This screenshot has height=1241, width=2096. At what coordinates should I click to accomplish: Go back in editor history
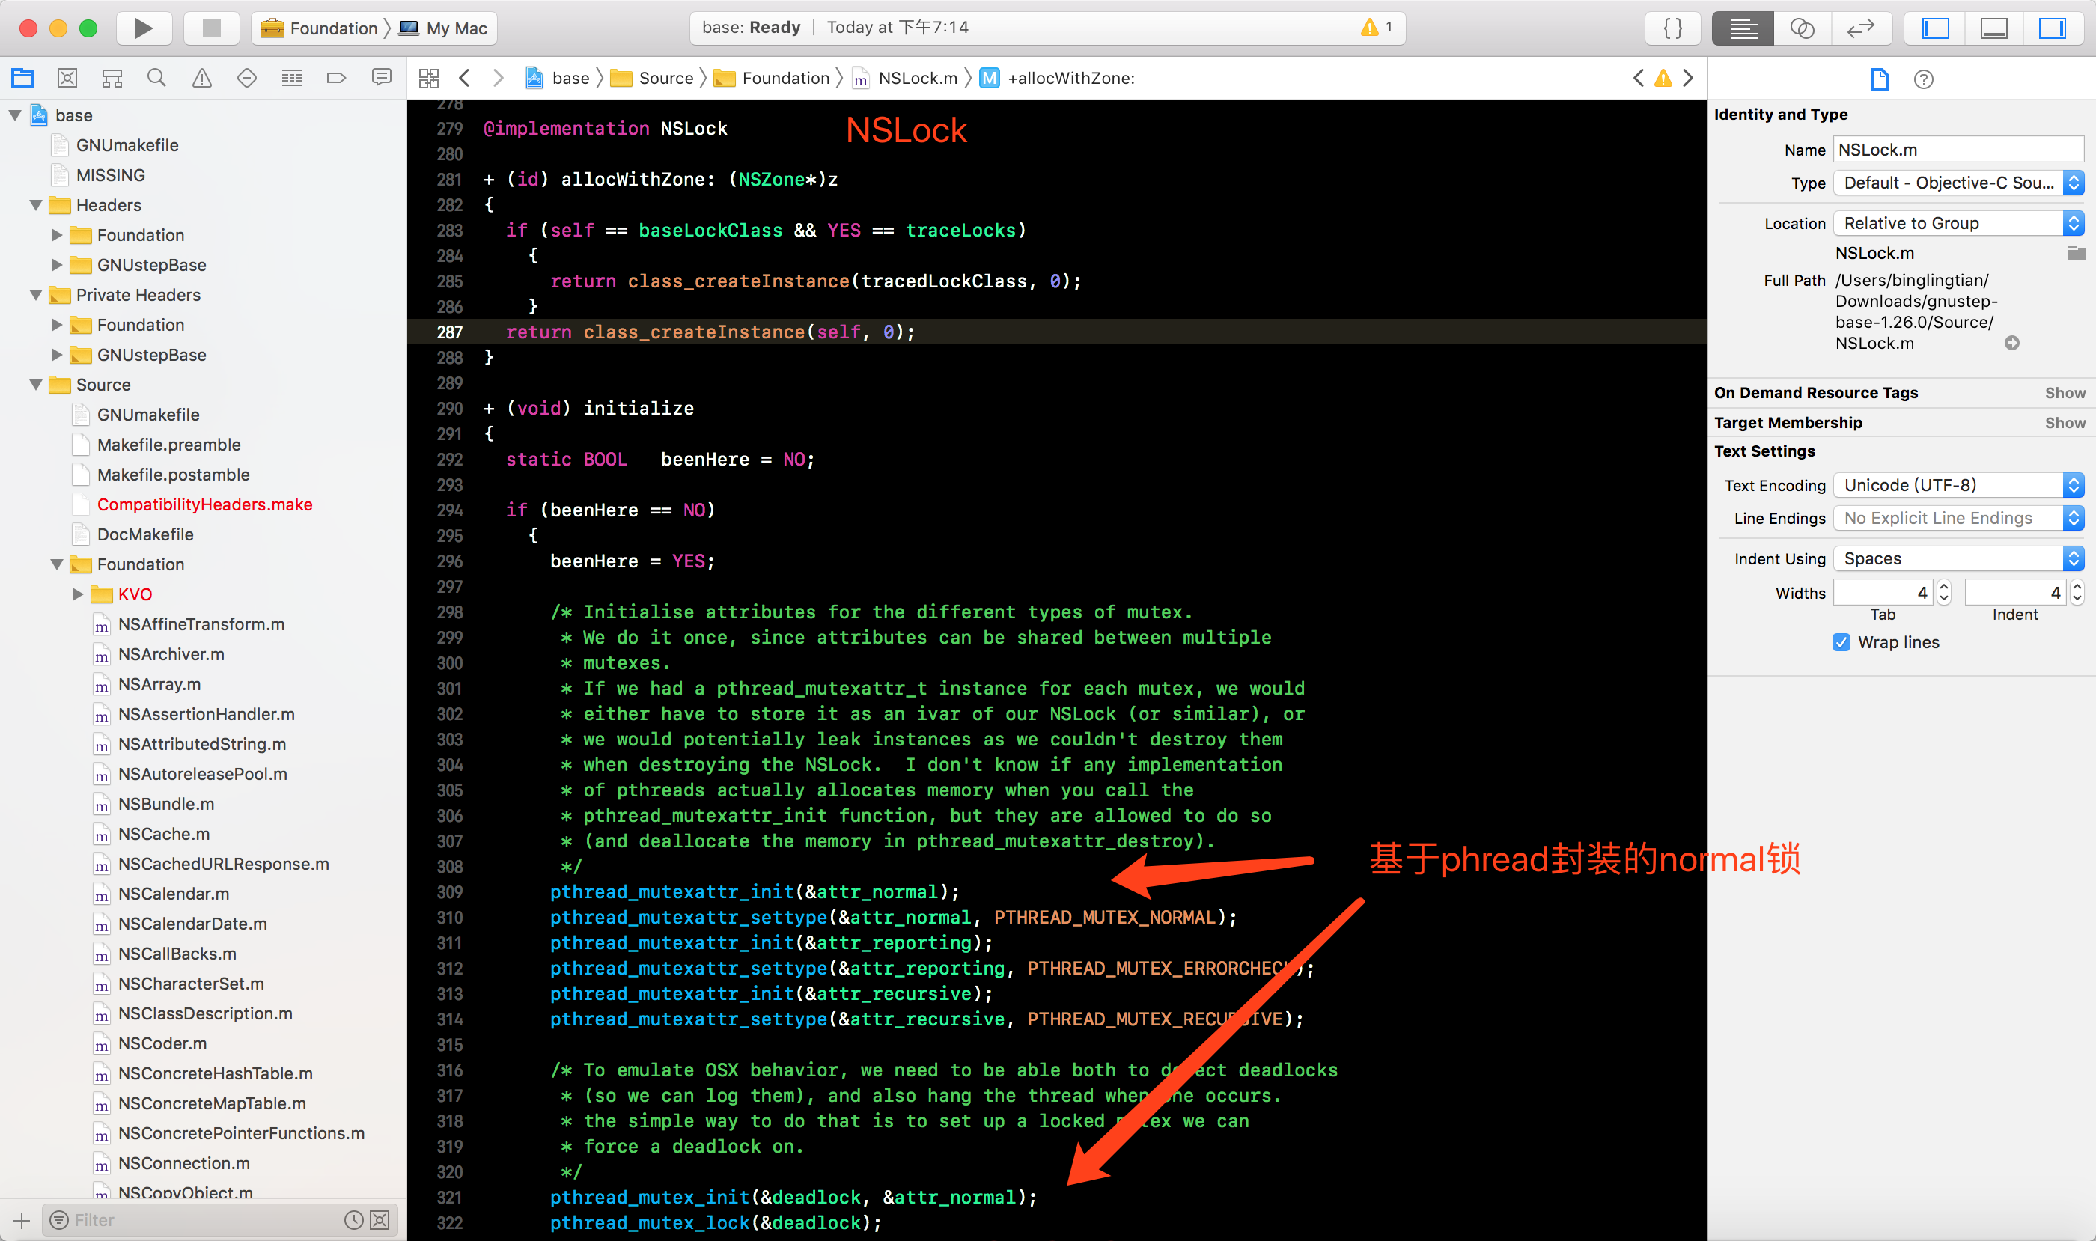pos(465,79)
